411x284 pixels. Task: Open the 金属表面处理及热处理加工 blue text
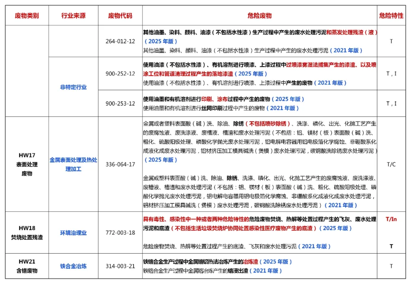[73, 164]
